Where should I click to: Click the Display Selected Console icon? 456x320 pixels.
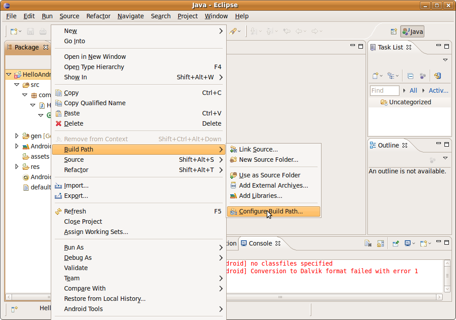coord(408,243)
